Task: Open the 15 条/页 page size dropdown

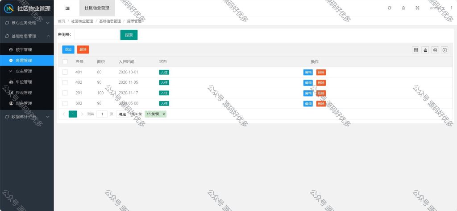Action: [156, 114]
